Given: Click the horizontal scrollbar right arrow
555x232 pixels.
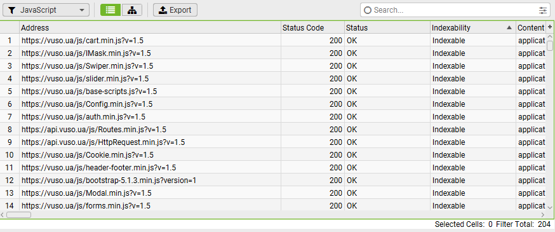Looking at the screenshot, I should pos(543,215).
